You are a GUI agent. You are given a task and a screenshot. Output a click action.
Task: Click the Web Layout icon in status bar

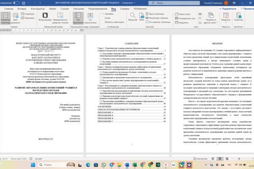point(227,159)
